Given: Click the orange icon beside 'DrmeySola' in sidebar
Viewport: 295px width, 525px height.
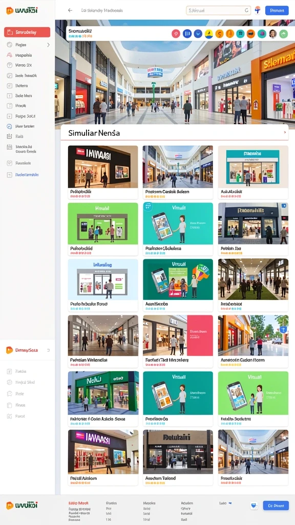Looking at the screenshot, I should click(9, 350).
